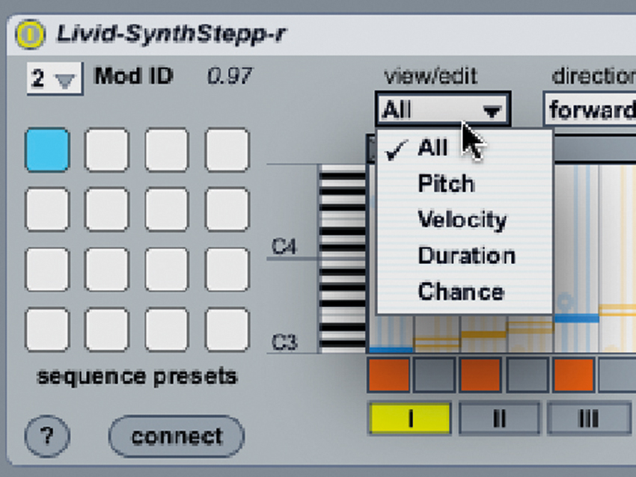Toggle the first orange step button
Image resolution: width=636 pixels, height=477 pixels.
click(x=388, y=375)
